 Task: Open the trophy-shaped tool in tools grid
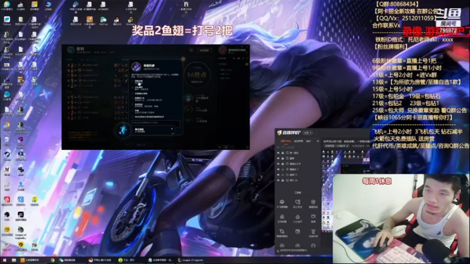[x=313, y=231]
